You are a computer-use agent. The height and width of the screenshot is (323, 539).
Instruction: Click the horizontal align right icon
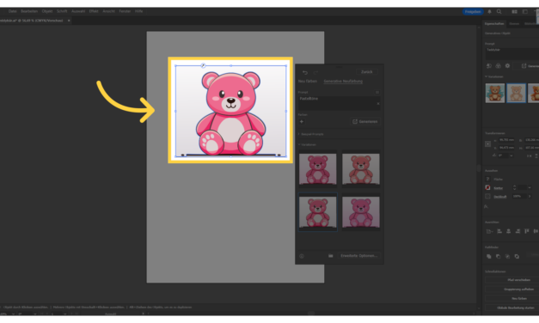(x=518, y=231)
